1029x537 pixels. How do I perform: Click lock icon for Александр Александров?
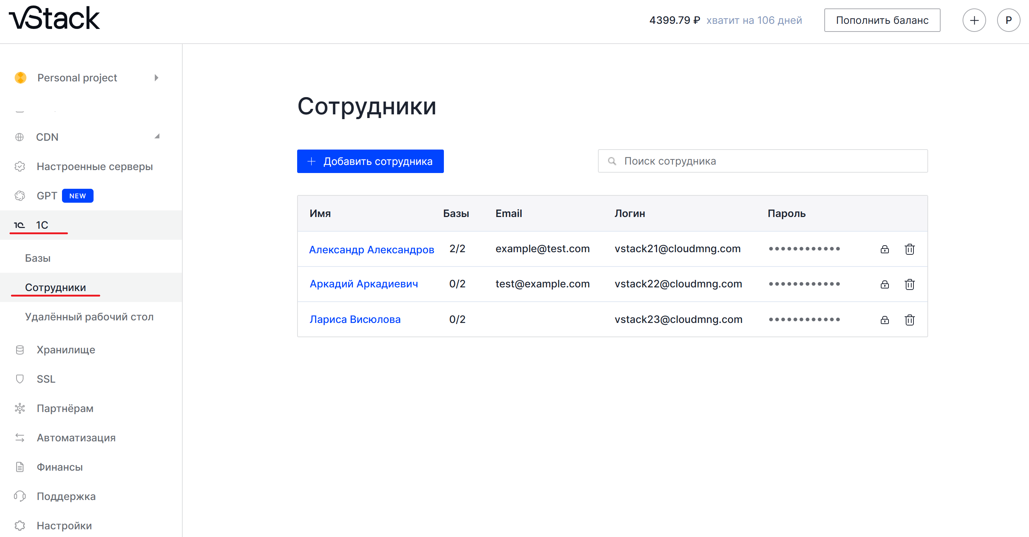884,249
